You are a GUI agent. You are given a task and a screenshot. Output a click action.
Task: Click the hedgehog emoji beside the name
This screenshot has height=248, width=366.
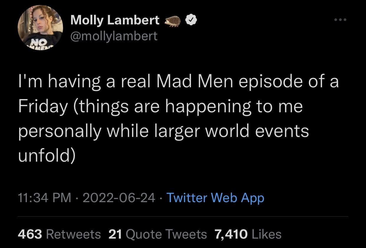[x=173, y=21]
